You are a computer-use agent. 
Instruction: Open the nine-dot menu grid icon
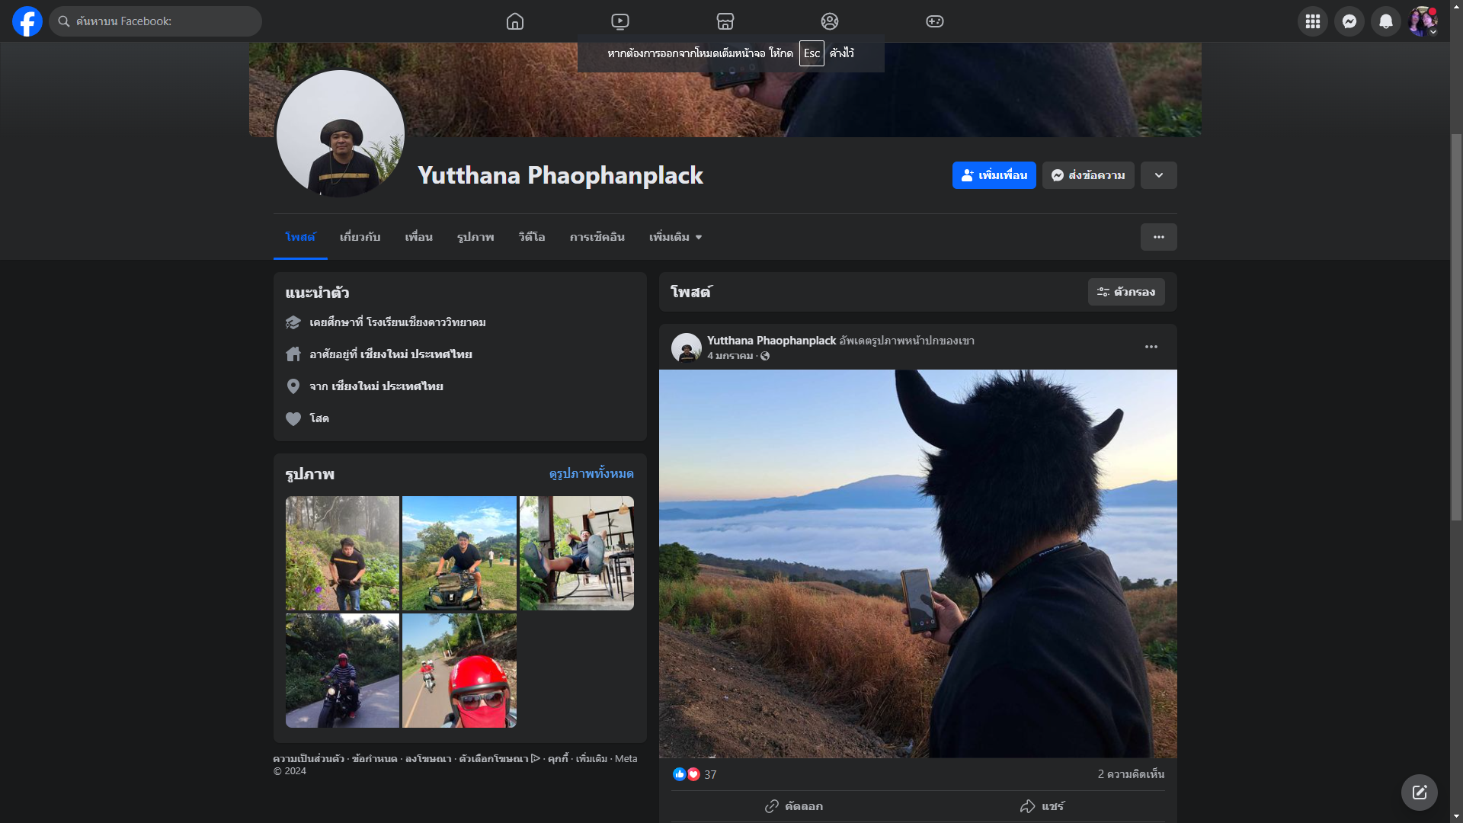click(x=1313, y=21)
